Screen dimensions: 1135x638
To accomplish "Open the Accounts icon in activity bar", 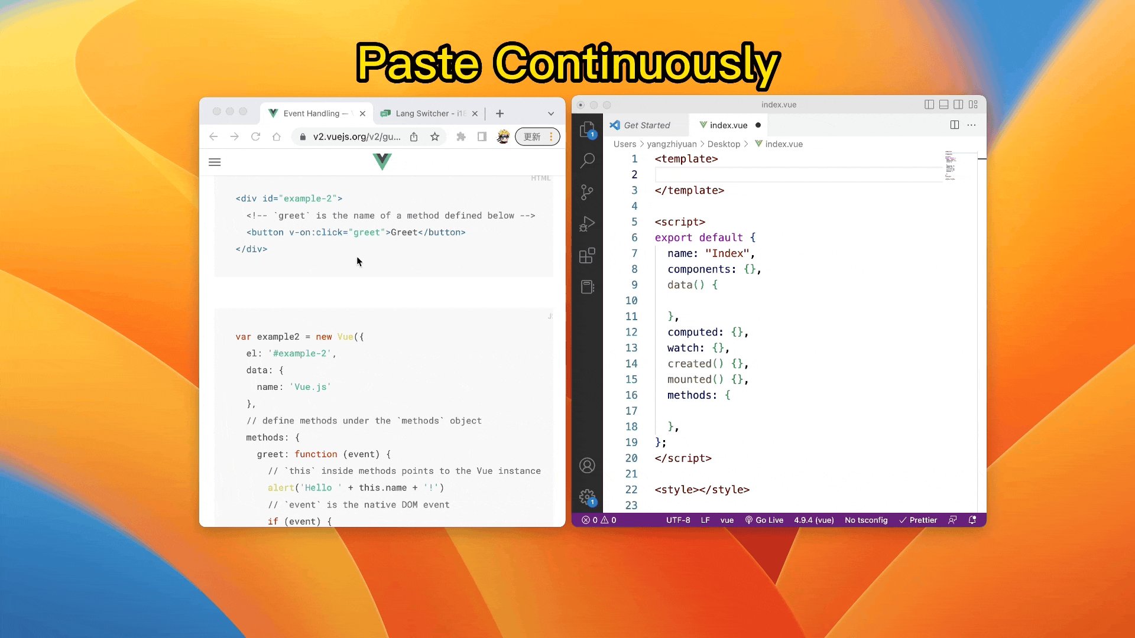I will (x=587, y=466).
